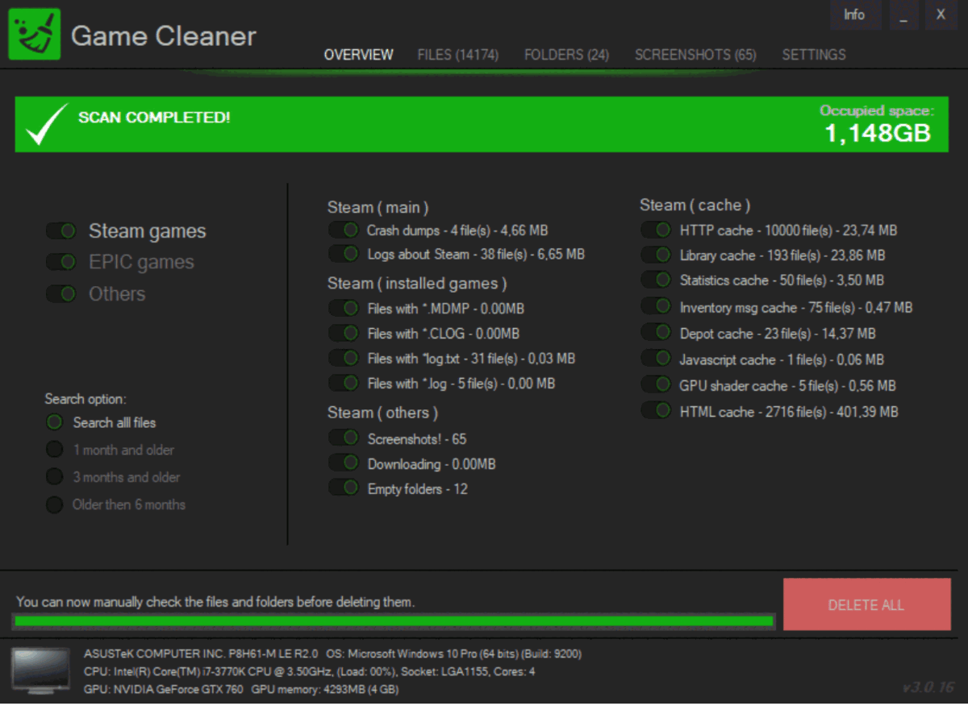Close Game Cleaner with the X button
968x706 pixels.
click(941, 15)
